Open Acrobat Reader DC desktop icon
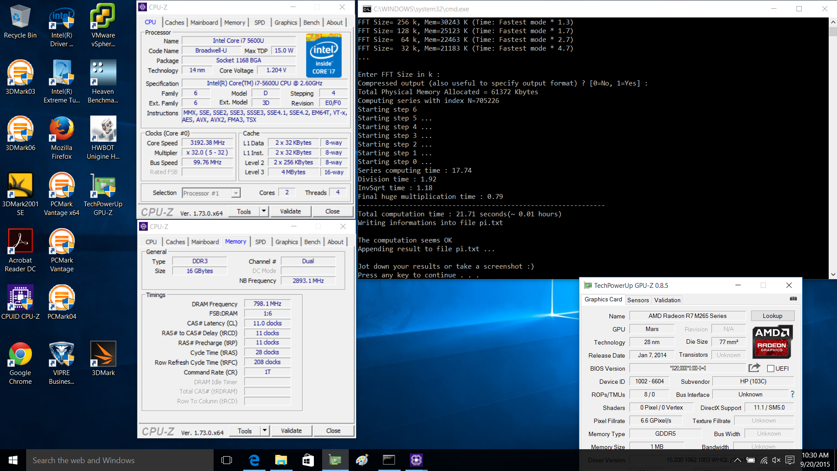 (20, 251)
